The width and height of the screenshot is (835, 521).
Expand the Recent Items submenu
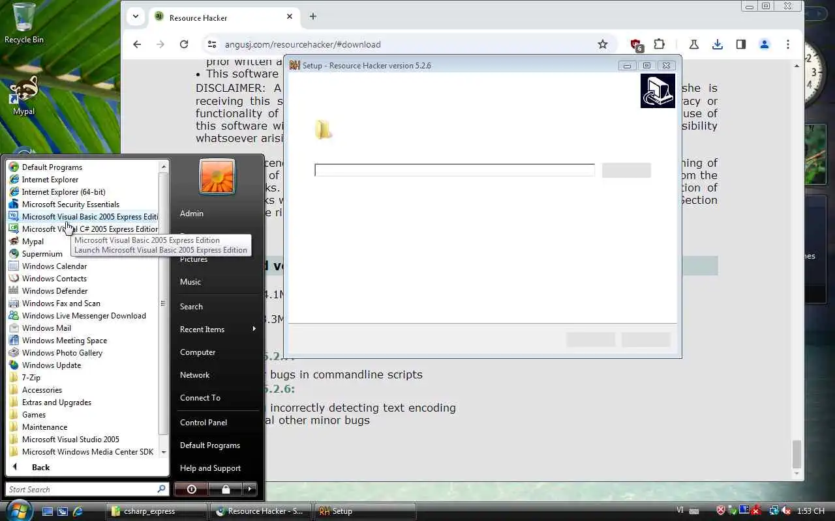coord(217,330)
